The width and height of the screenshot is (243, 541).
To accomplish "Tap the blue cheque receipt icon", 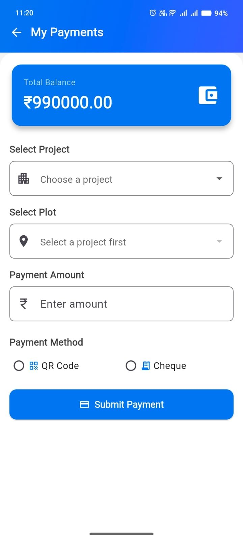I will click(145, 366).
